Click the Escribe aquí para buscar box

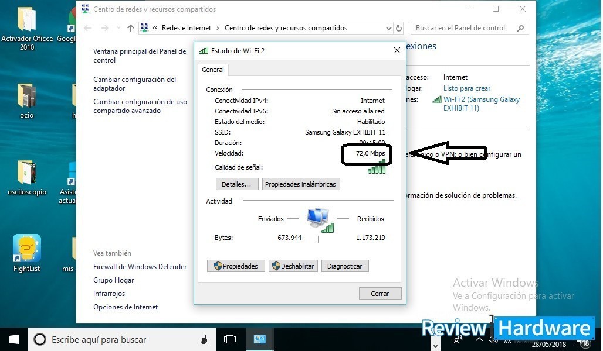(x=122, y=339)
